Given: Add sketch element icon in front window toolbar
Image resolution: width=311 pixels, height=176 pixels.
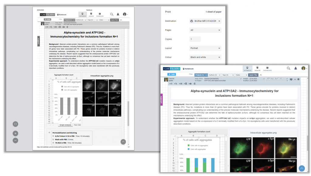Looking at the screenshot, I should 176,84.
